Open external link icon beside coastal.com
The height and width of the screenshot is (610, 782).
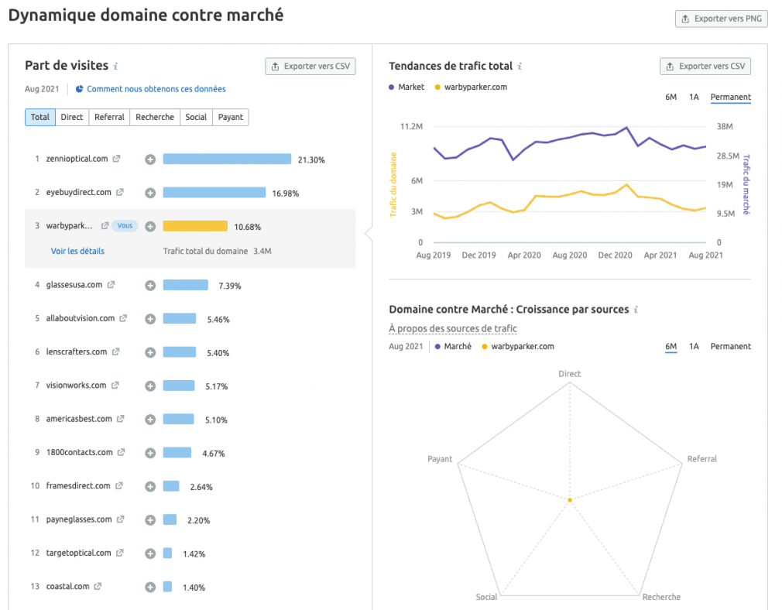98,586
